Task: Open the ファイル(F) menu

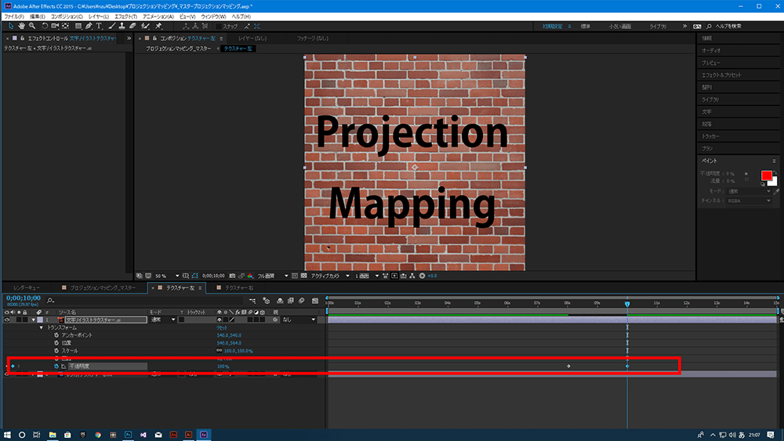Action: point(14,16)
